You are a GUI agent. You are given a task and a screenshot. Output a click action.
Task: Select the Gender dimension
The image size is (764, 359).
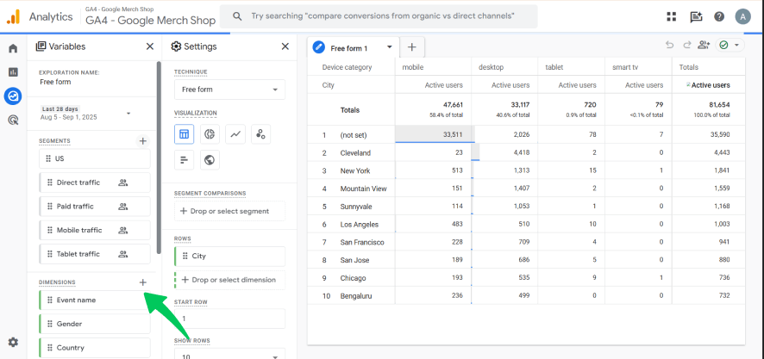coord(95,324)
